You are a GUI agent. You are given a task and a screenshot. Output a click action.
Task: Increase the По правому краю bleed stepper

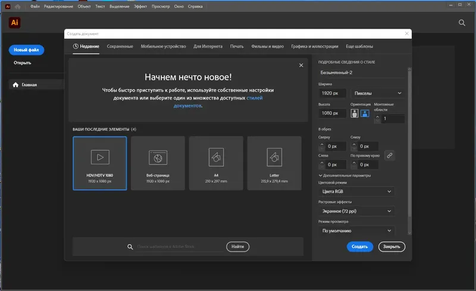354,162
